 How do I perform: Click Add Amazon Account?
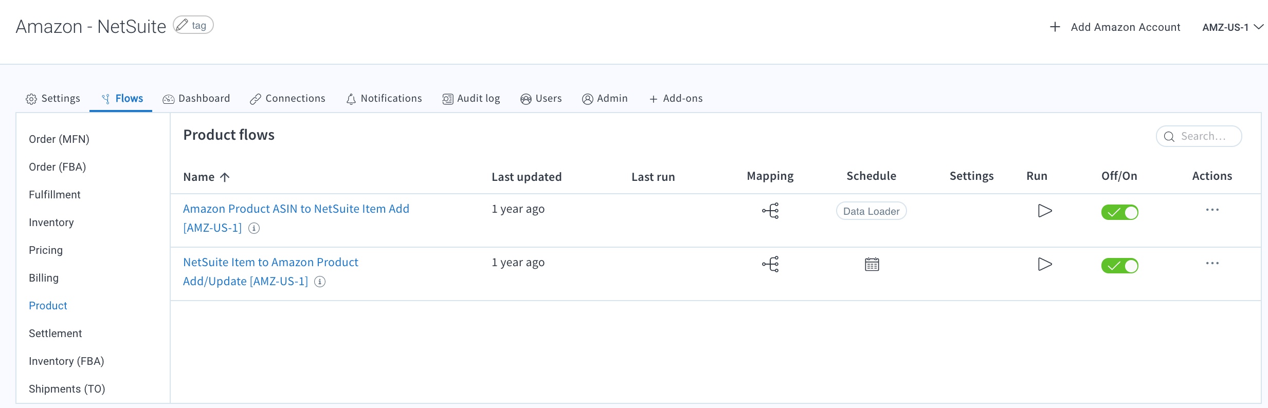point(1114,27)
